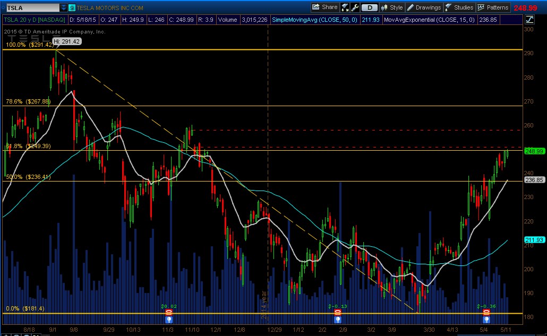The image size is (547, 336).
Task: Click the 300 label on price axis
Action: click(x=528, y=29)
